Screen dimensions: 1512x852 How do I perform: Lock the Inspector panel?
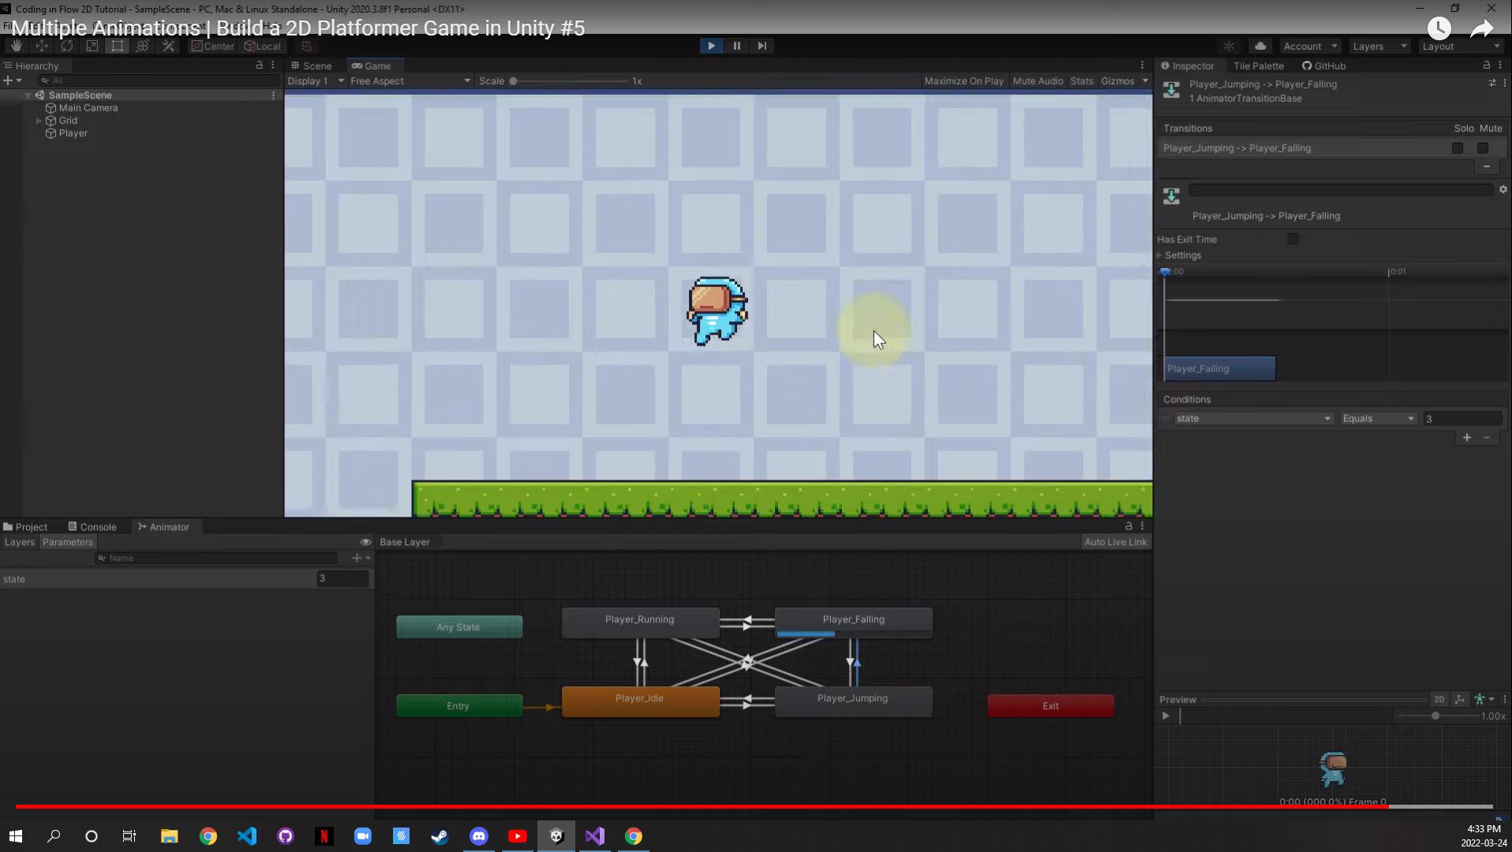click(x=1487, y=65)
